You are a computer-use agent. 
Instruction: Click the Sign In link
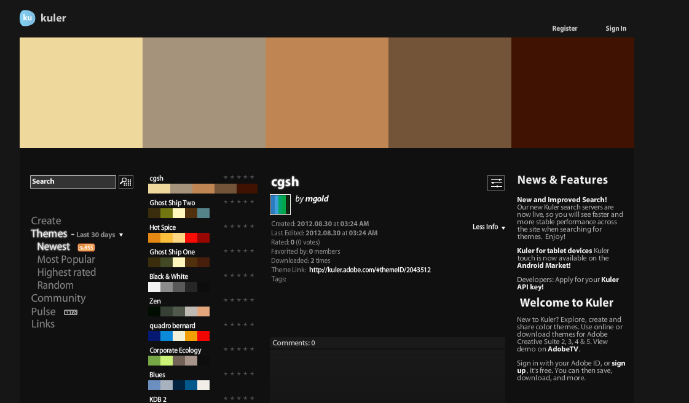point(615,28)
